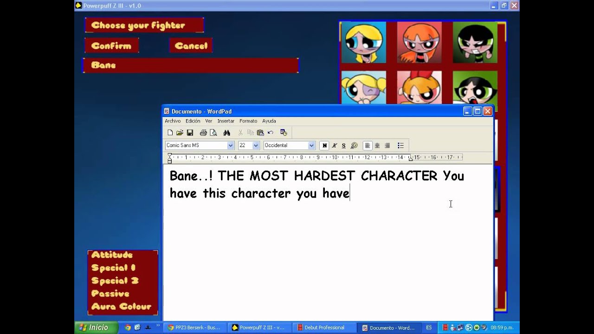The width and height of the screenshot is (594, 334).
Task: Open the font color palette icon
Action: (354, 146)
